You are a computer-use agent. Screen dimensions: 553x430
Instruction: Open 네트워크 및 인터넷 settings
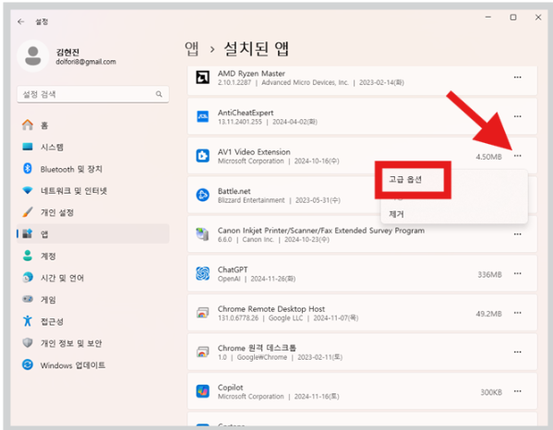click(x=92, y=191)
